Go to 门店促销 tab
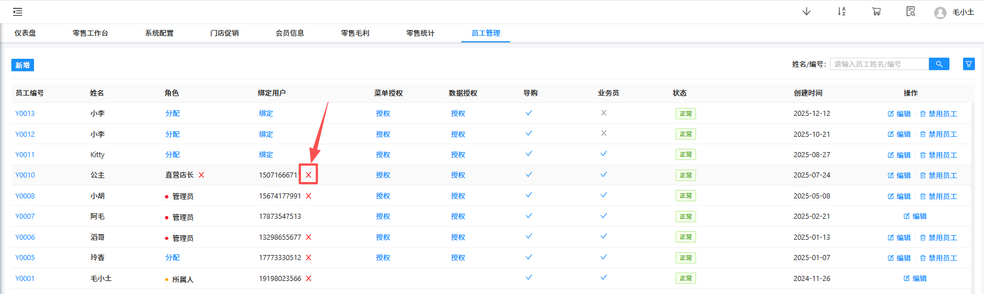Viewport: 984px width, 294px height. (x=224, y=33)
